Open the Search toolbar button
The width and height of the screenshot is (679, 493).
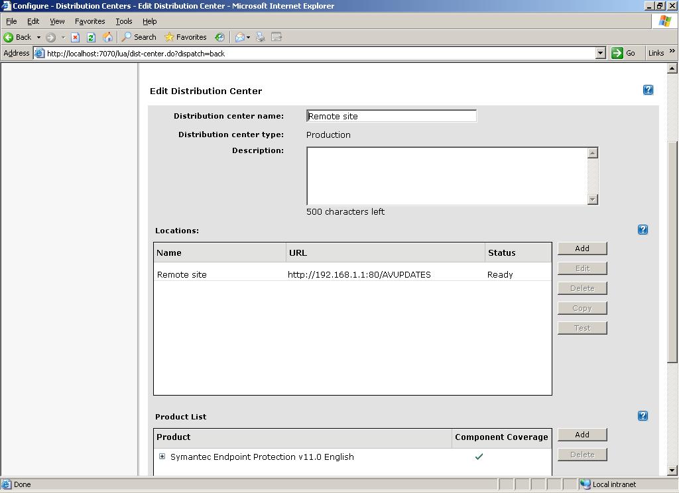click(x=139, y=37)
